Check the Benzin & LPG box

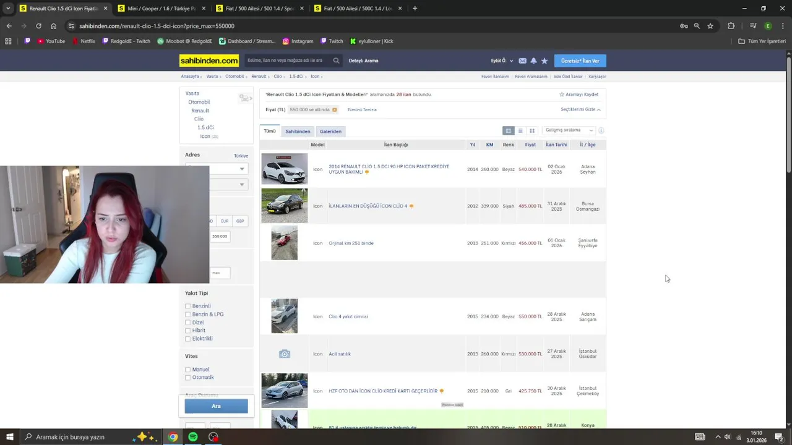click(187, 314)
